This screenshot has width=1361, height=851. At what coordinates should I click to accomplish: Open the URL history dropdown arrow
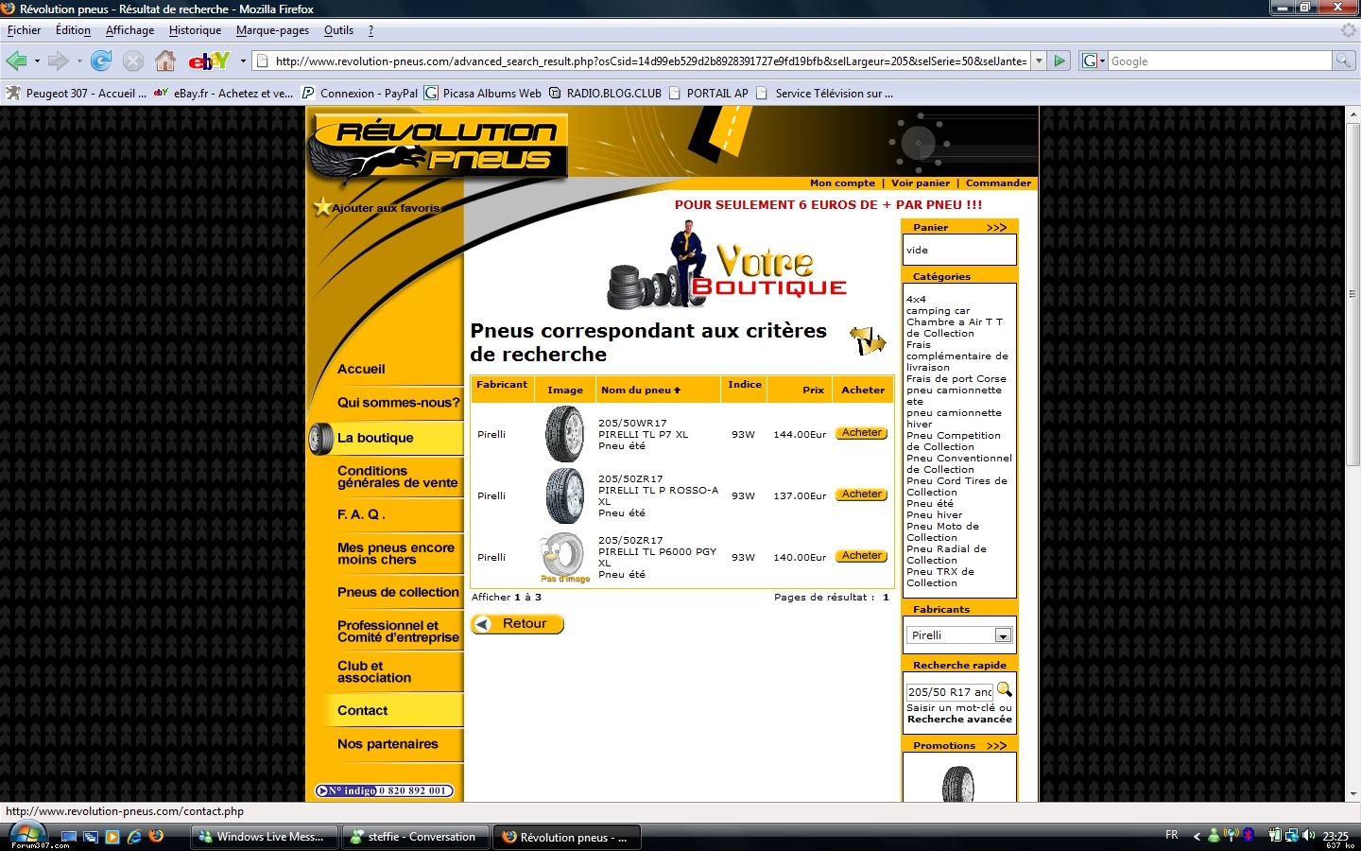pyautogui.click(x=1039, y=61)
